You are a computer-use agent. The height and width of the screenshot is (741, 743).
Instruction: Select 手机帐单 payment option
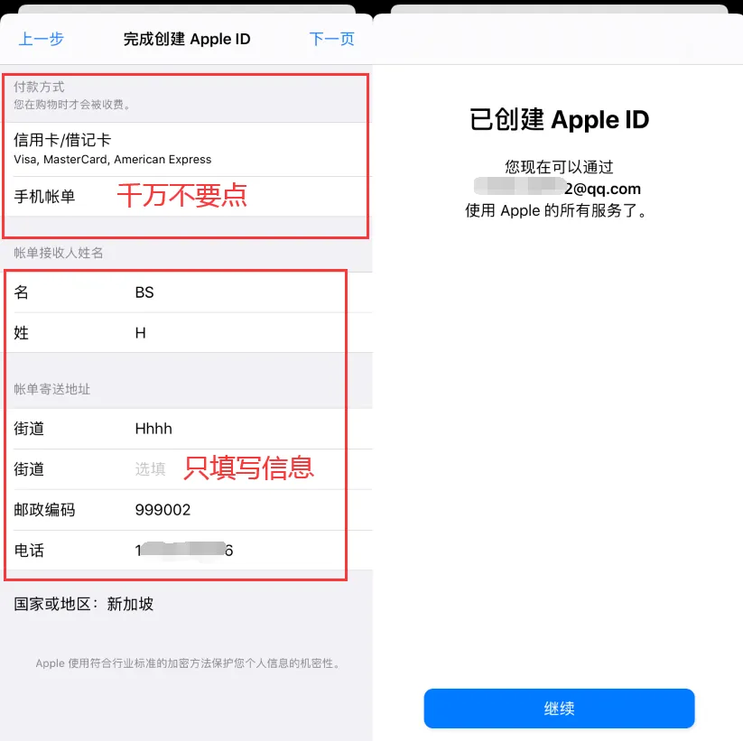tap(186, 197)
